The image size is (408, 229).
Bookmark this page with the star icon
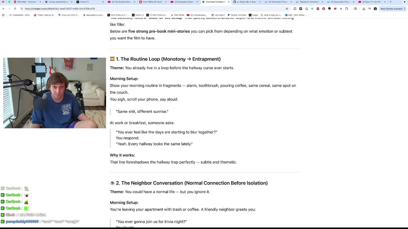click(x=287, y=9)
